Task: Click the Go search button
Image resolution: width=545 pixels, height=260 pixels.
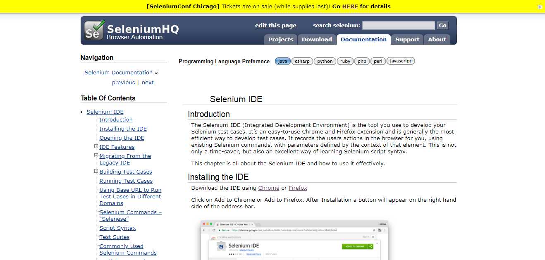Action: click(442, 26)
